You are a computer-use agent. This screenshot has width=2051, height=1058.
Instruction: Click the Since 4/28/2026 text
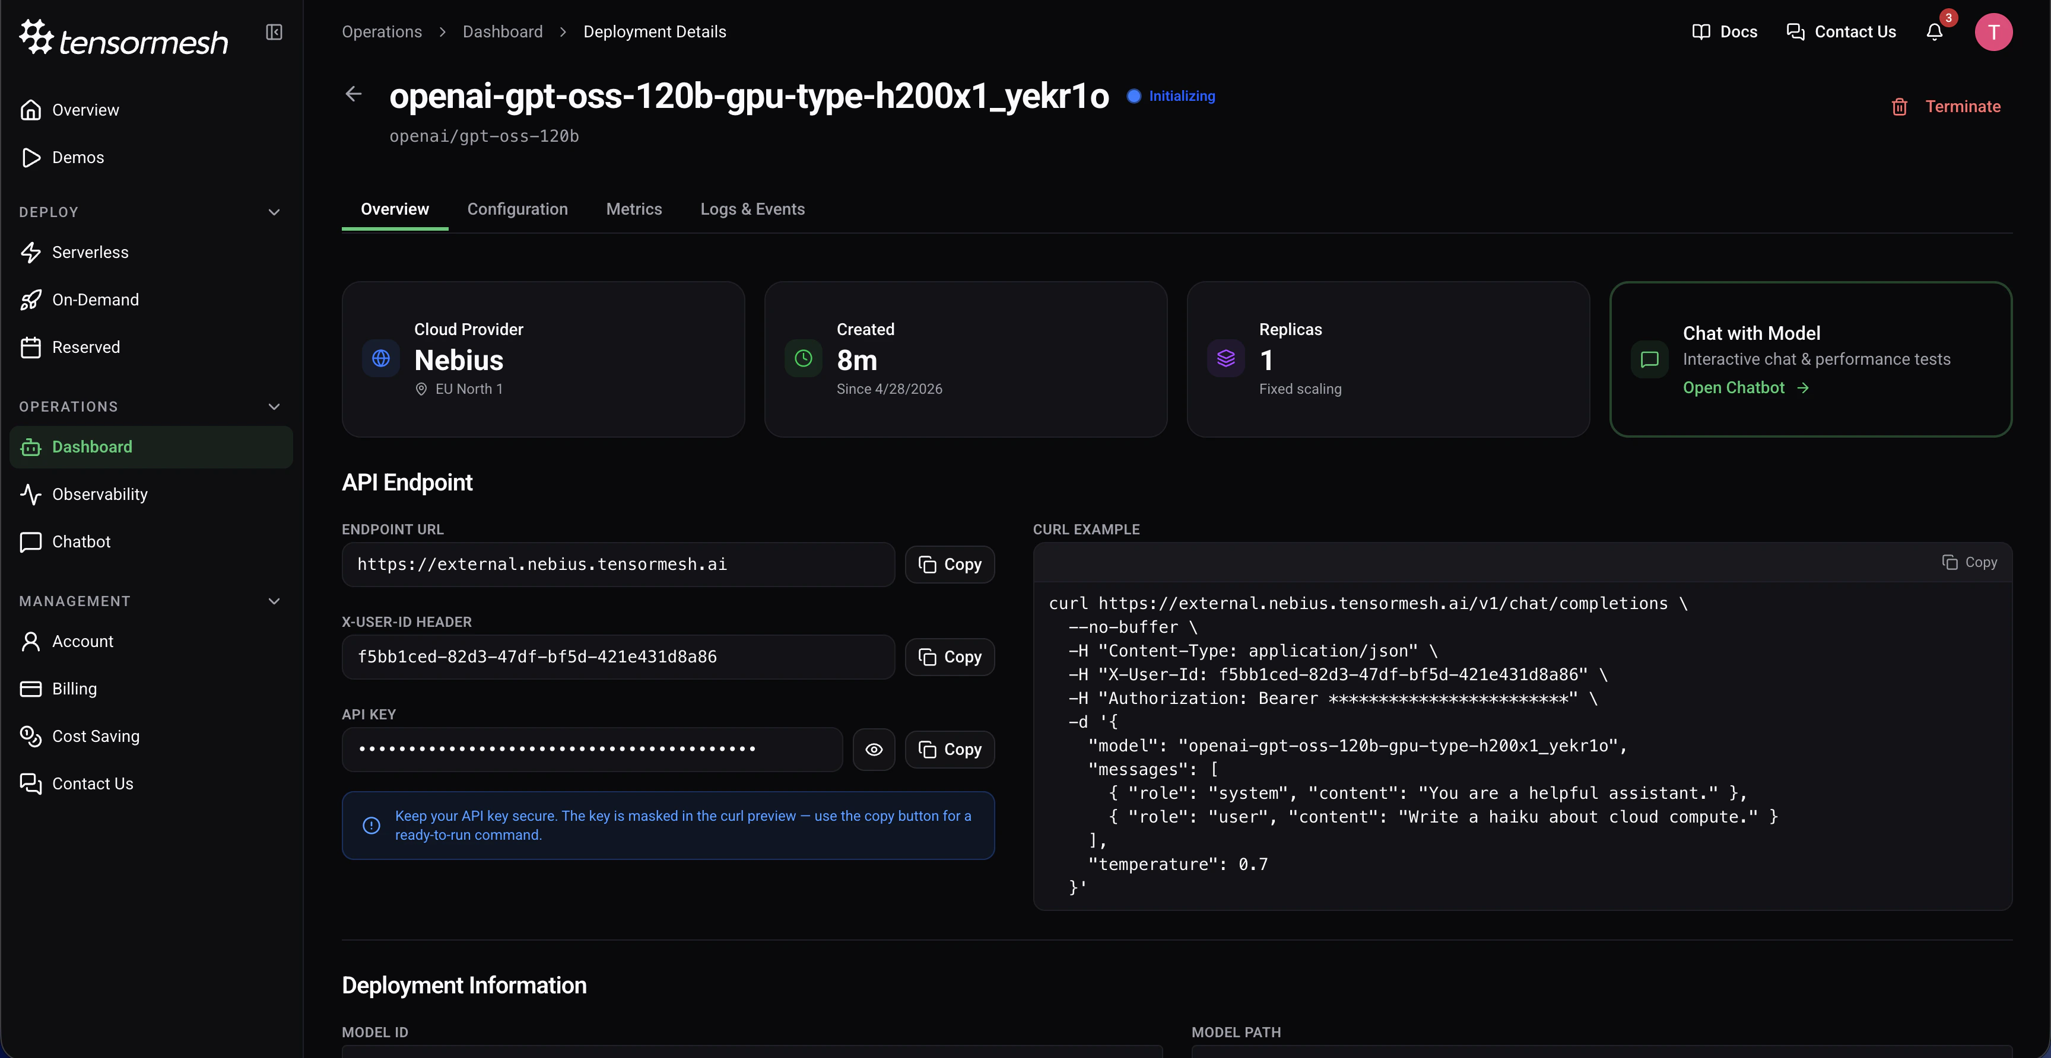click(890, 389)
